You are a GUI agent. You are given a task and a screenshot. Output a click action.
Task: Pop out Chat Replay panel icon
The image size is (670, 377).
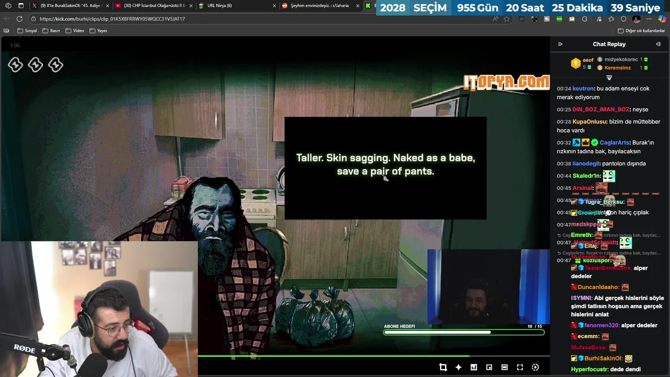(x=658, y=44)
